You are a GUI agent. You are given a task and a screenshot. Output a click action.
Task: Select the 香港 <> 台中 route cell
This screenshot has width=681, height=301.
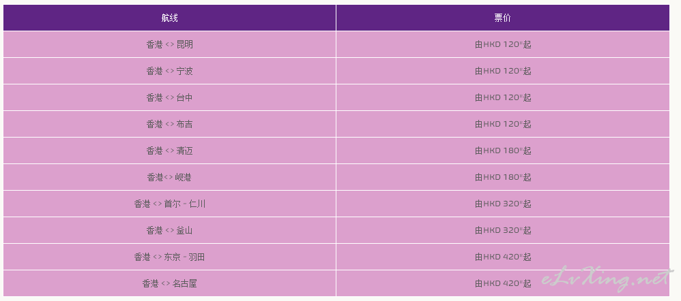(x=169, y=97)
